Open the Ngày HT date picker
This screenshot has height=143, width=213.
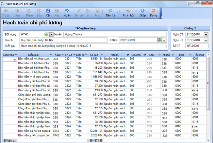click(206, 40)
